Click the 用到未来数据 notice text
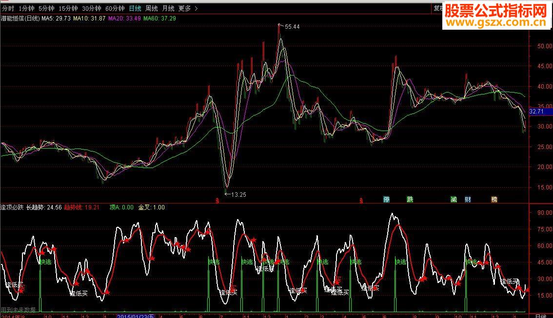This screenshot has width=553, height=318. tap(19, 310)
